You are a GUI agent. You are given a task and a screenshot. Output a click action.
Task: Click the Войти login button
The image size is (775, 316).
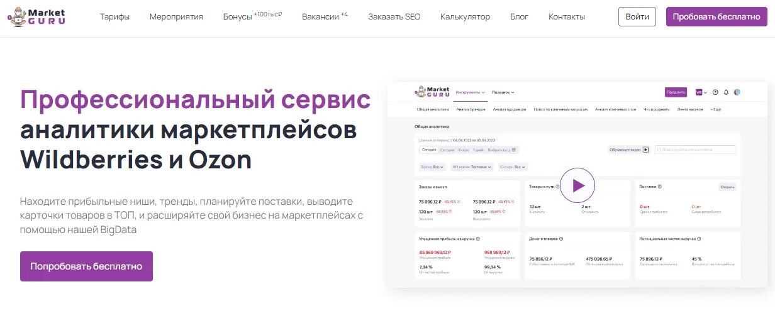(637, 16)
